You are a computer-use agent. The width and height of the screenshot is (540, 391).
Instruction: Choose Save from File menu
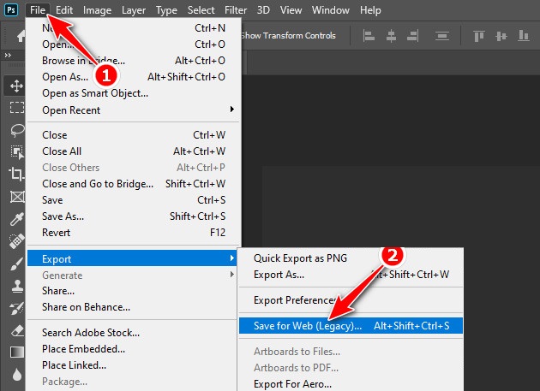[x=133, y=200]
